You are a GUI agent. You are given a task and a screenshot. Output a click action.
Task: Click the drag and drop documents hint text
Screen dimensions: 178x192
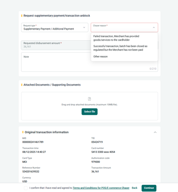click(x=89, y=104)
